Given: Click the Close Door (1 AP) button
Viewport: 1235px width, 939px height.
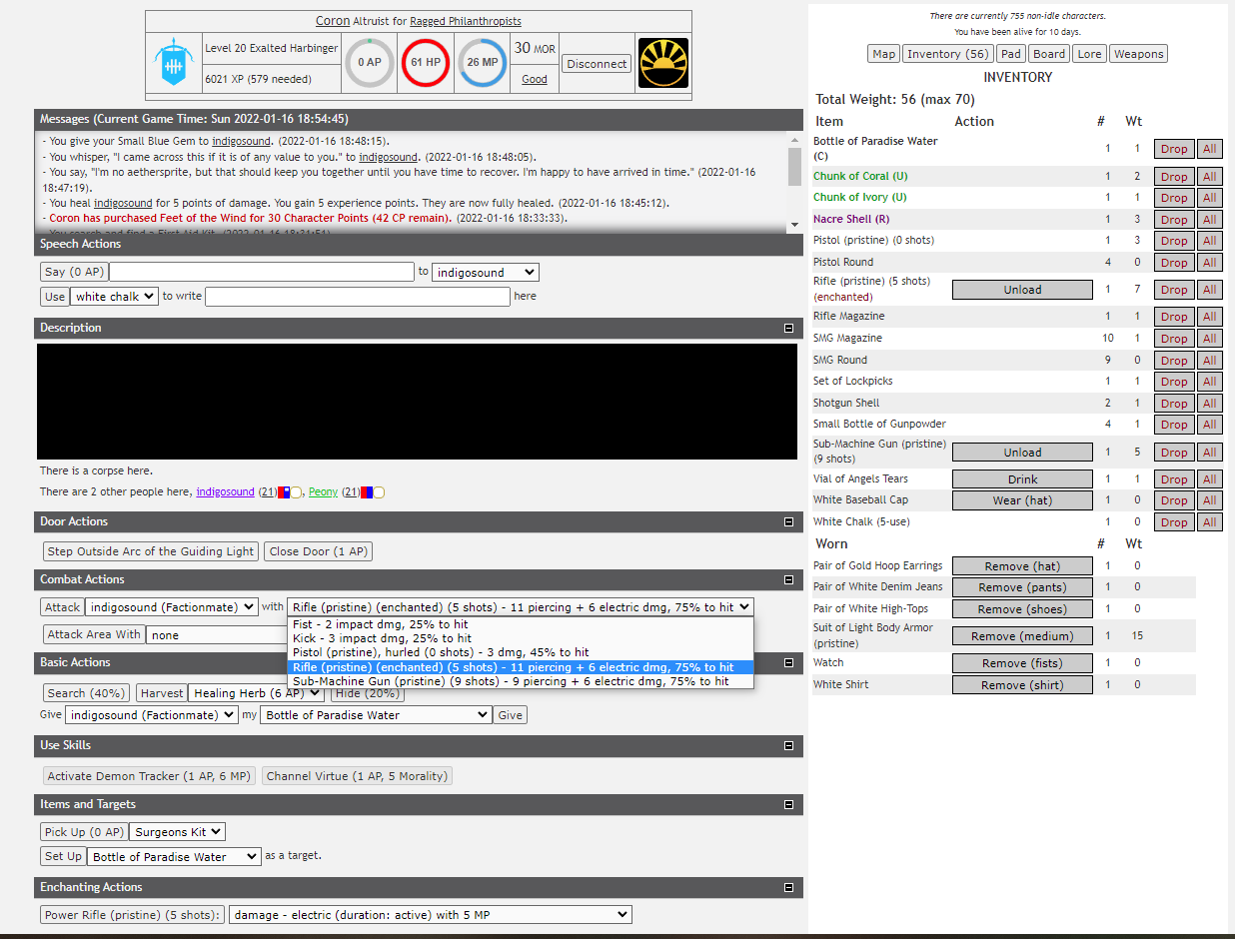Looking at the screenshot, I should point(320,551).
